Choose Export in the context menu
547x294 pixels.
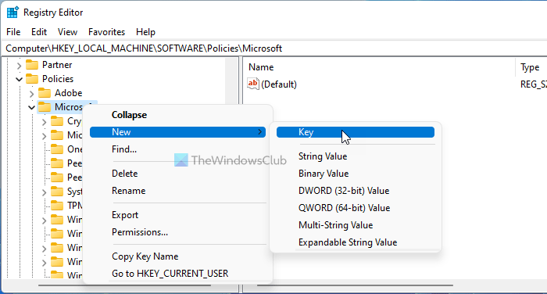click(x=125, y=215)
